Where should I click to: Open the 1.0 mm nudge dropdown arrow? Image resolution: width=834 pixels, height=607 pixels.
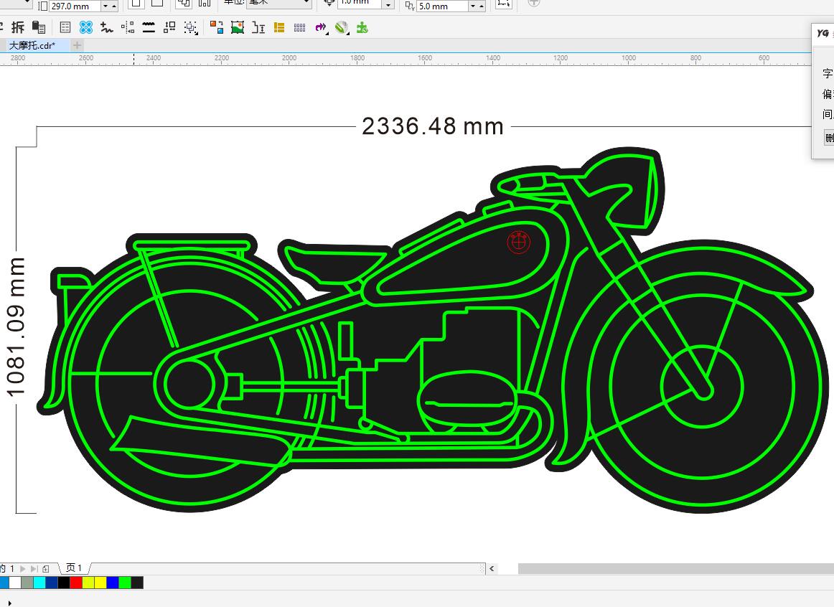(x=388, y=5)
